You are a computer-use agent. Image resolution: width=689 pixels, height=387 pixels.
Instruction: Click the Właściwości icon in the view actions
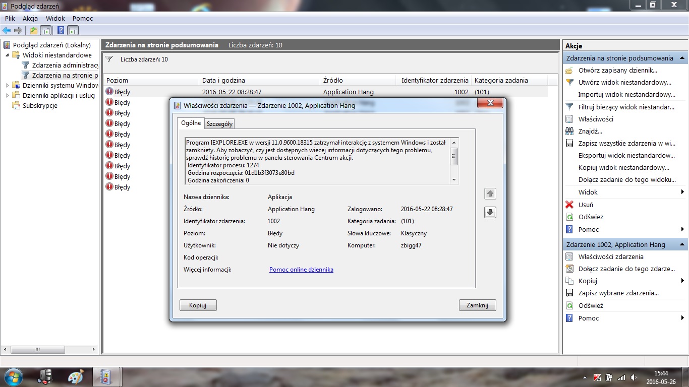(569, 119)
